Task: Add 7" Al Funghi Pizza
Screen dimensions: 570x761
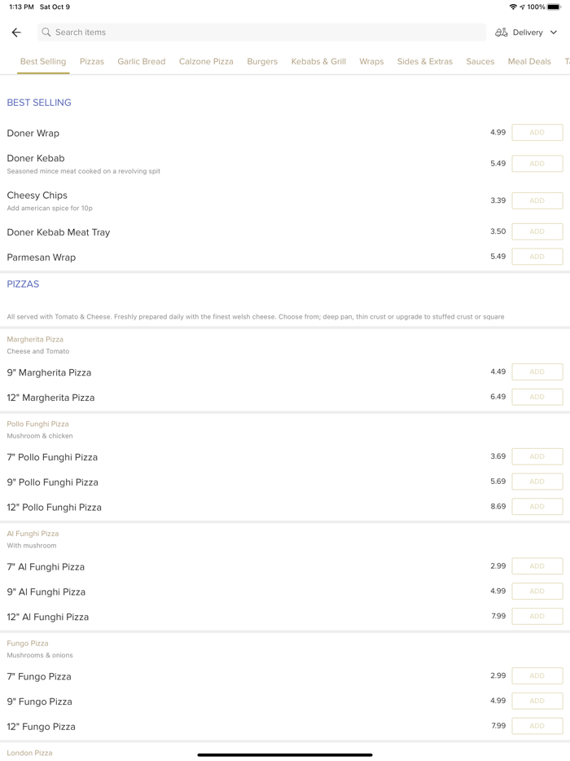Action: 537,566
